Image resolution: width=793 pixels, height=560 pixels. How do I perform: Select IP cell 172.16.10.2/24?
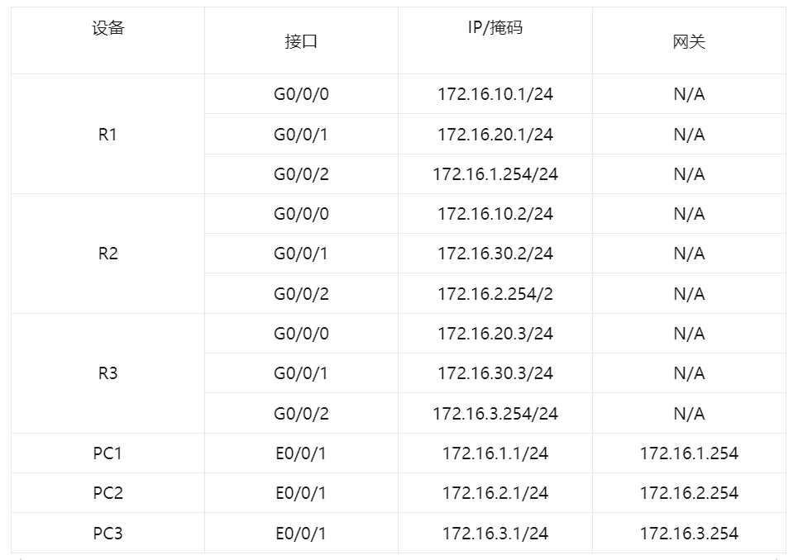pyautogui.click(x=494, y=214)
